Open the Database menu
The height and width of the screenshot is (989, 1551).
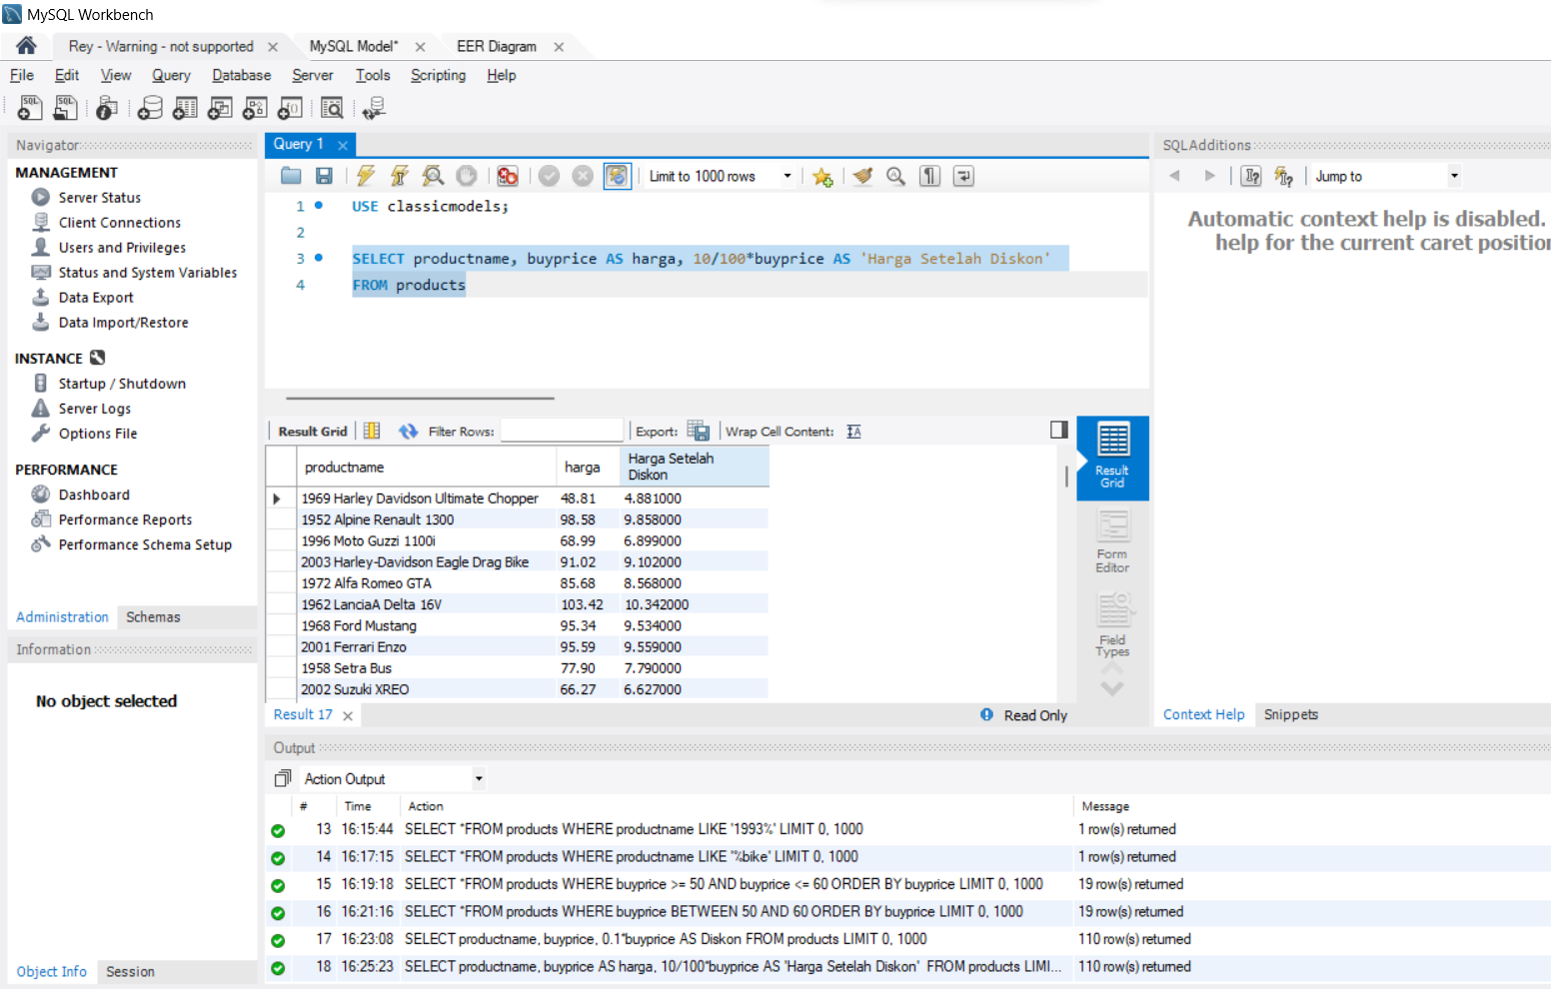(241, 75)
